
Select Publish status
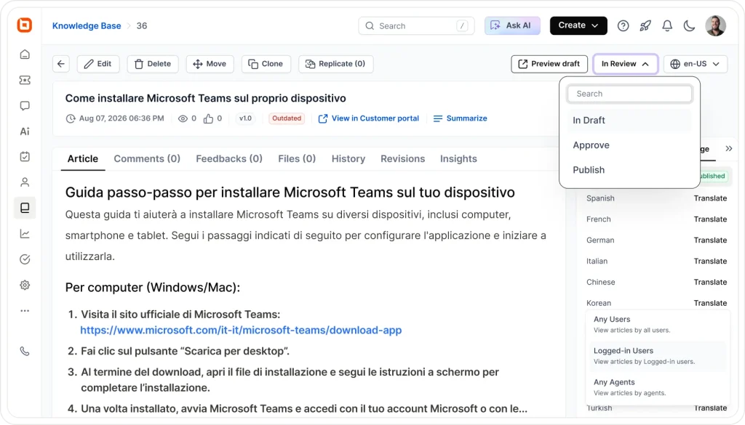coord(629,170)
